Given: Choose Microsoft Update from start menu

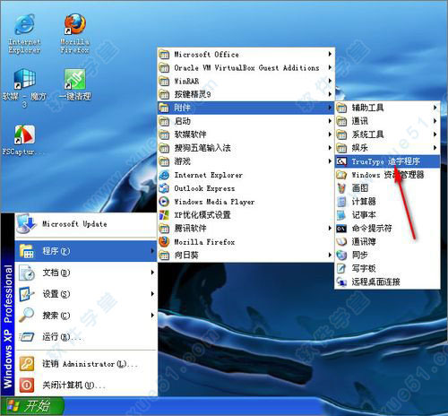Looking at the screenshot, I should pos(86,224).
